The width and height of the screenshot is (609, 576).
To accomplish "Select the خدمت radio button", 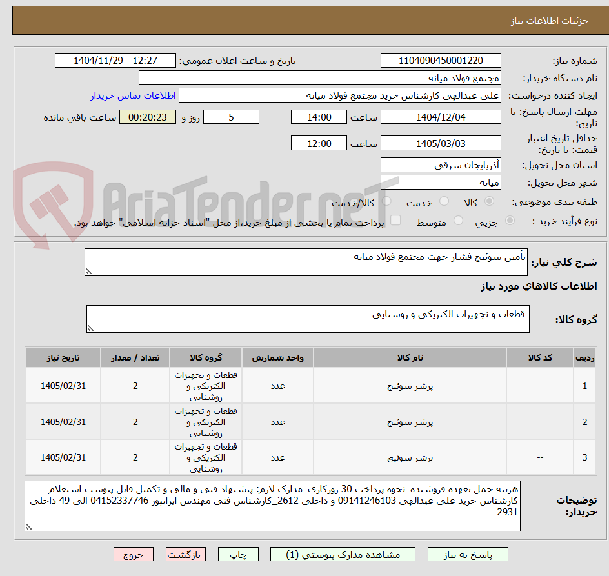I will [x=444, y=201].
